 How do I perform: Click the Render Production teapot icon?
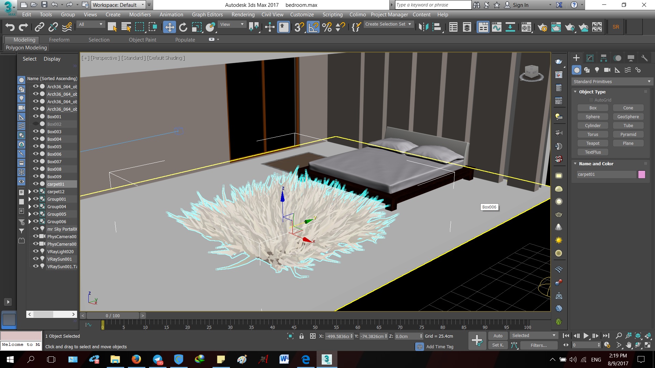point(569,27)
